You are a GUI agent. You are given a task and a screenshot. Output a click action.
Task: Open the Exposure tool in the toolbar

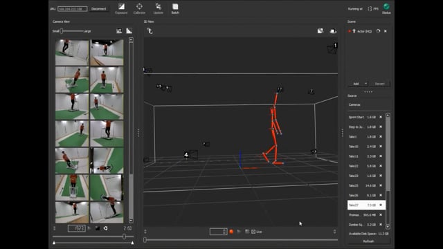121,8
